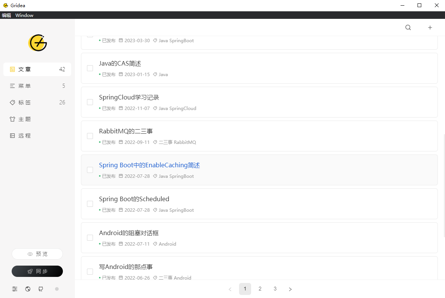The height and width of the screenshot is (298, 445).
Task: Open settings sliders icon at bottom left
Action: (15, 289)
